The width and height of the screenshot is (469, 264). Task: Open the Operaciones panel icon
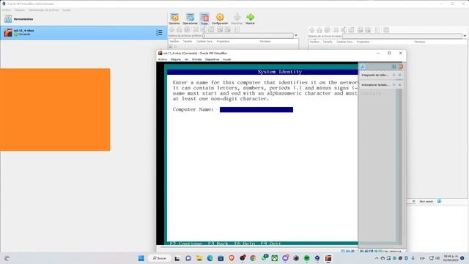pyautogui.click(x=190, y=19)
